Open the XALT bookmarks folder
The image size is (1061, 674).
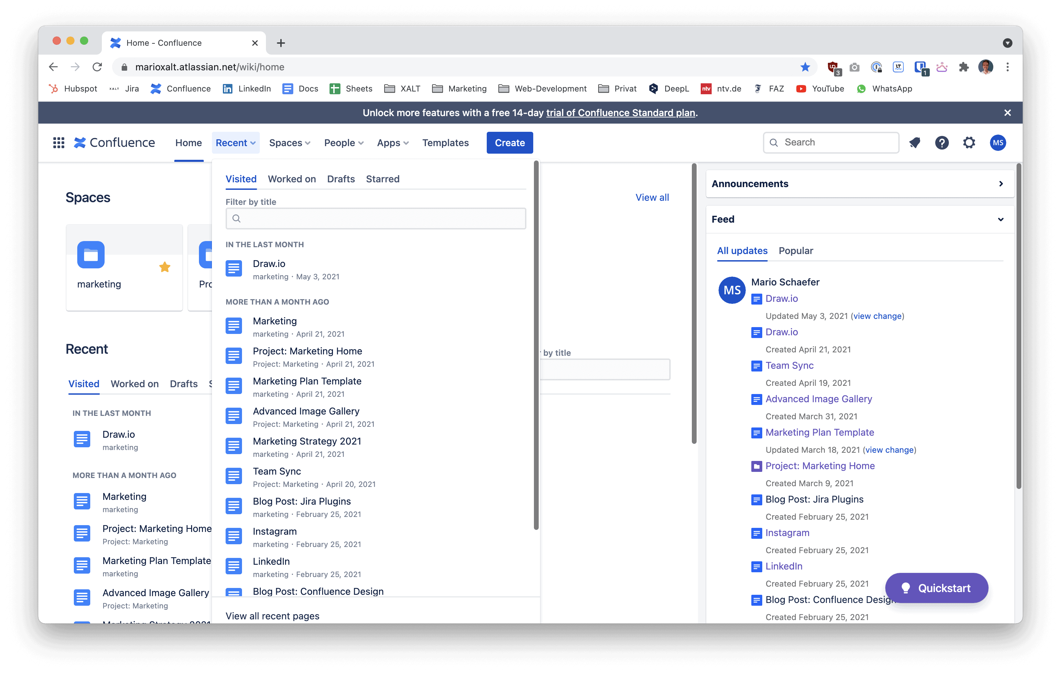click(x=402, y=88)
